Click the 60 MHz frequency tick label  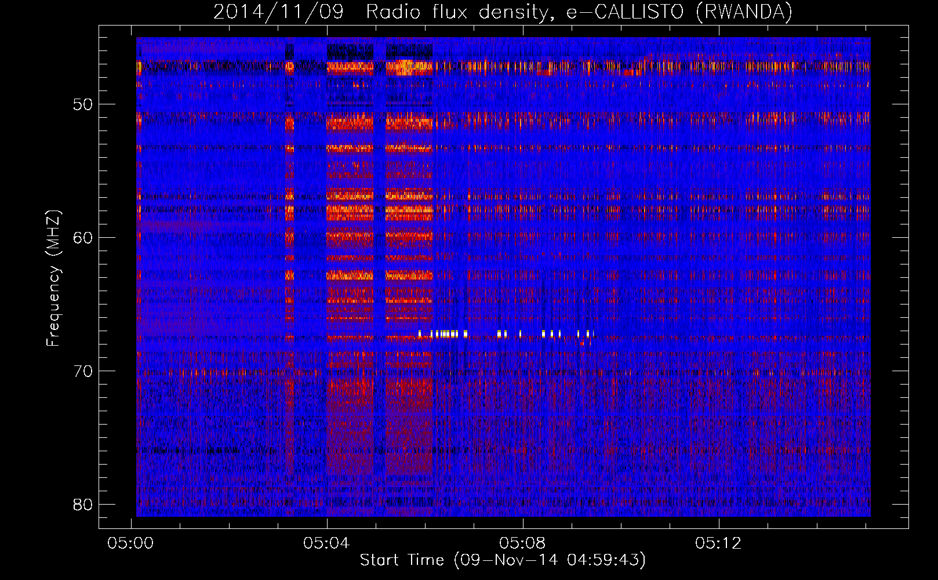pyautogui.click(x=83, y=238)
